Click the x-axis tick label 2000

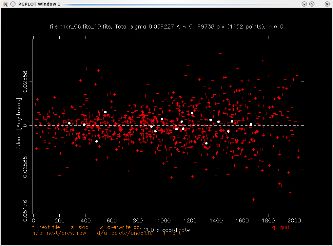pyautogui.click(x=294, y=220)
